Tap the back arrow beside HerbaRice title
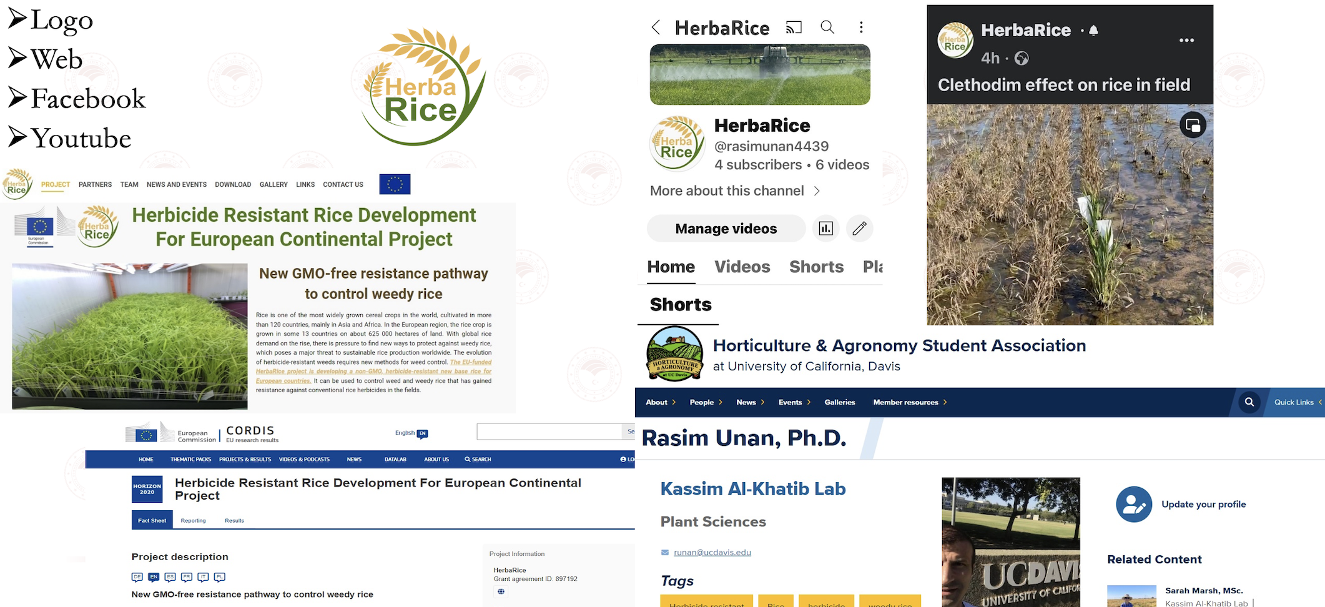 pyautogui.click(x=656, y=27)
